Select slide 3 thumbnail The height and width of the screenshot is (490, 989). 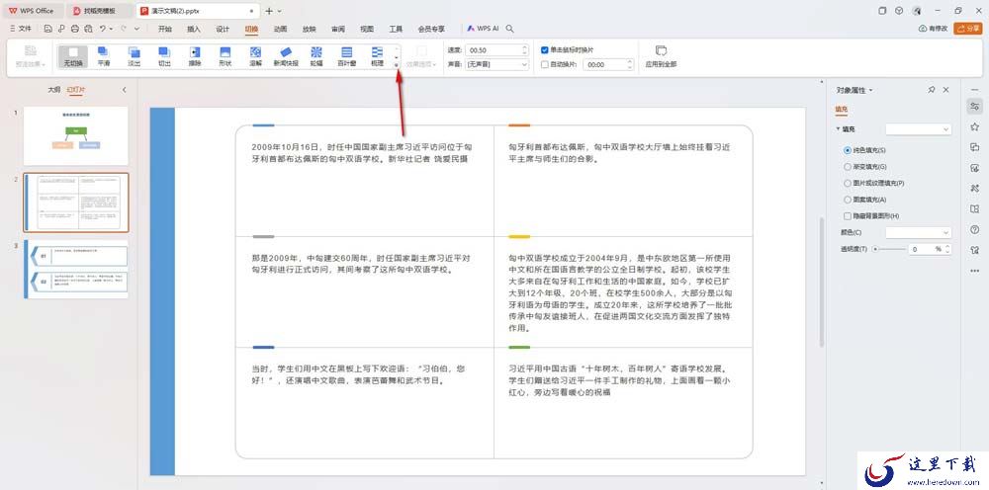tap(76, 269)
